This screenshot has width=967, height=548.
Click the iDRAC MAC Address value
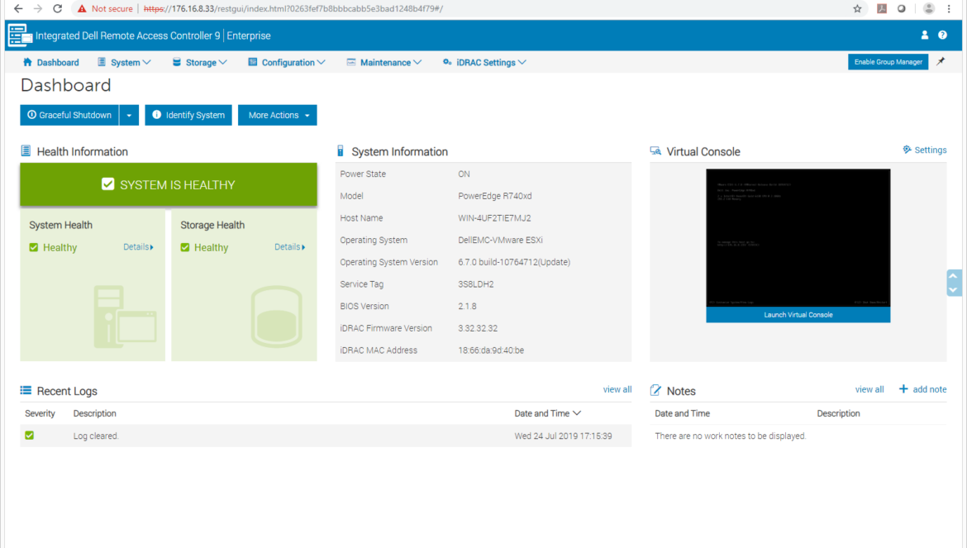[x=491, y=350]
